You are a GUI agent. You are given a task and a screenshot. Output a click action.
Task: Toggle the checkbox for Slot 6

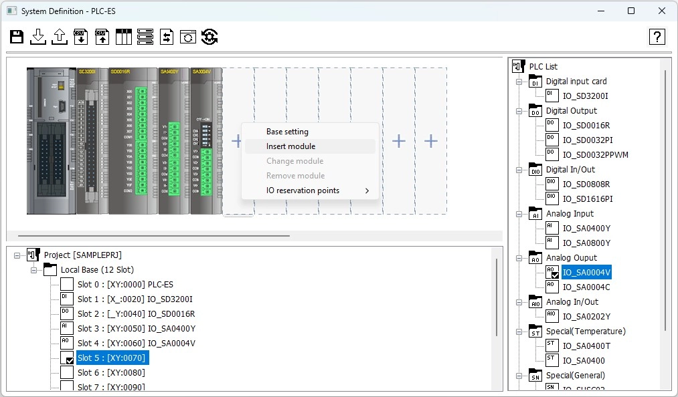66,372
